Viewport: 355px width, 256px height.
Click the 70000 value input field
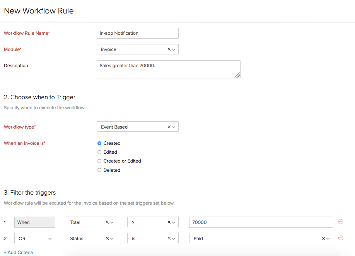pos(261,222)
